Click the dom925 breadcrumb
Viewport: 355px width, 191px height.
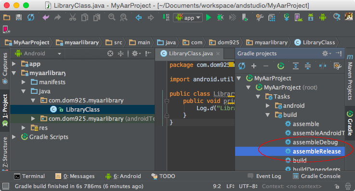224,42
